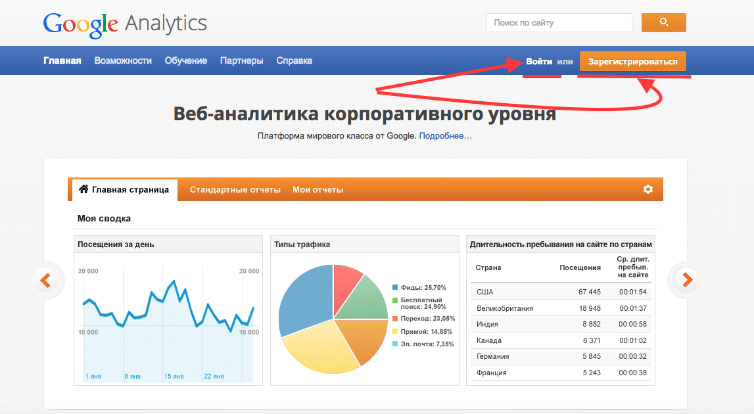
Task: Select the США table row
Action: click(561, 292)
